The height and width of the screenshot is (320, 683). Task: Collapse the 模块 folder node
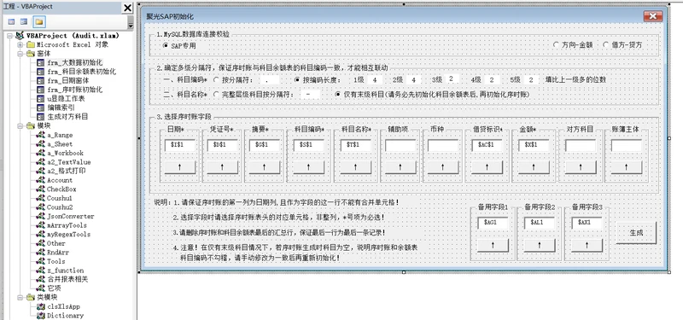(x=20, y=125)
